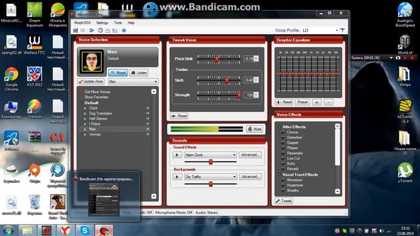Click the Timbre Strength slider handle
Screen dimensions: 420x236
(239, 95)
